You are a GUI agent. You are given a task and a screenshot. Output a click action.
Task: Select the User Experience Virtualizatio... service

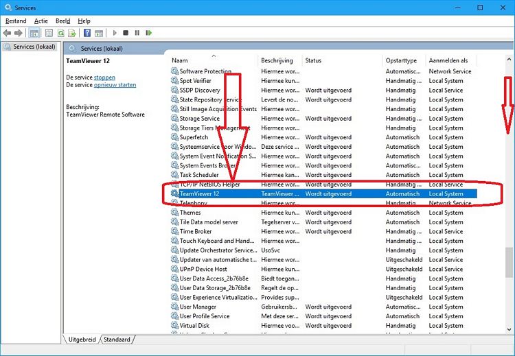(218, 298)
